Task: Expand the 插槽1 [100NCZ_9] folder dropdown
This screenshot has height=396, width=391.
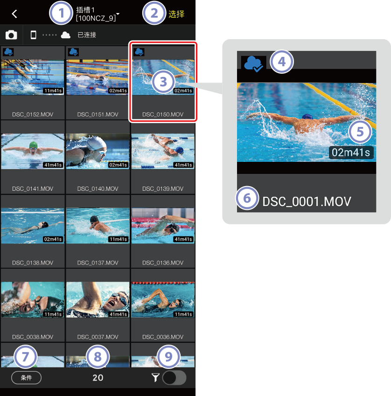Action: 98,14
